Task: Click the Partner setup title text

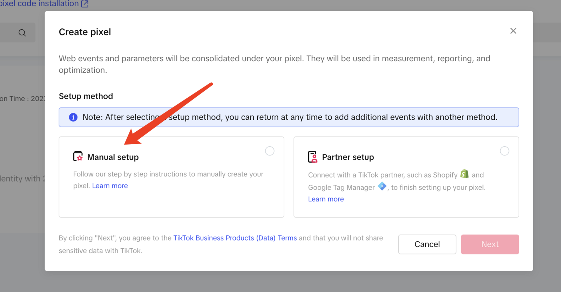Action: point(348,157)
